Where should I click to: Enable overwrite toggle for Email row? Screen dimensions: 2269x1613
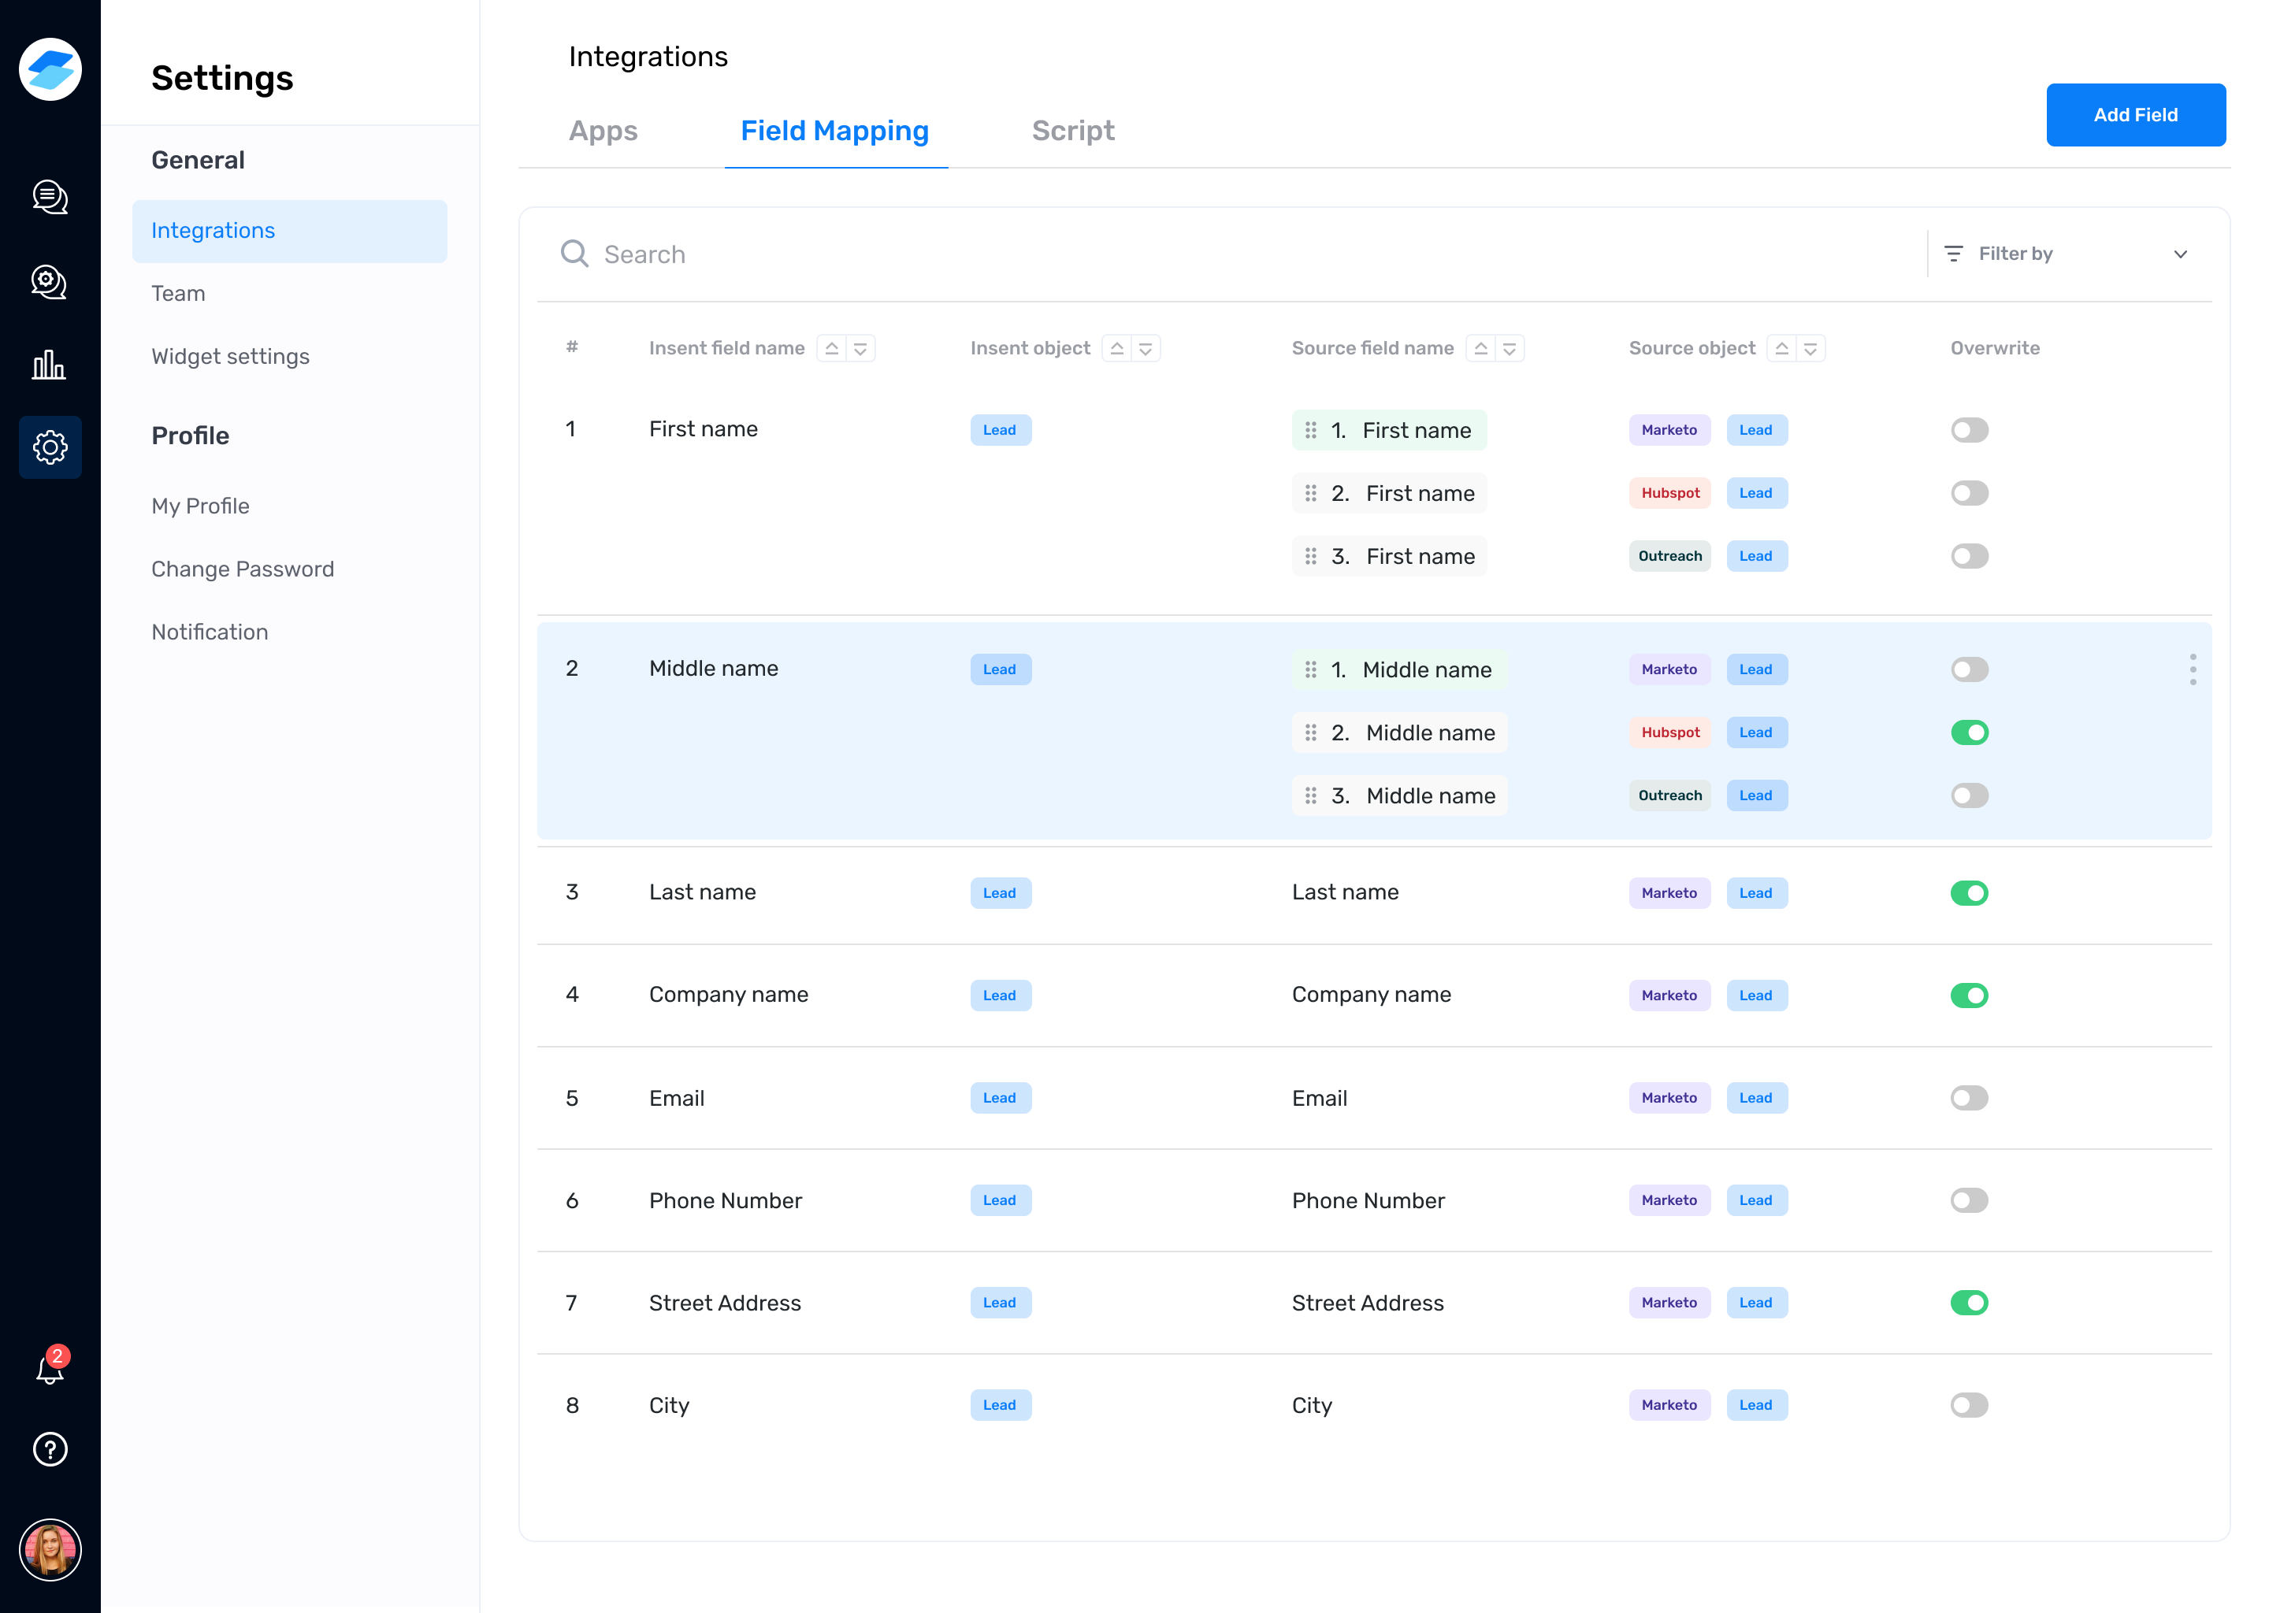pyautogui.click(x=1968, y=1097)
